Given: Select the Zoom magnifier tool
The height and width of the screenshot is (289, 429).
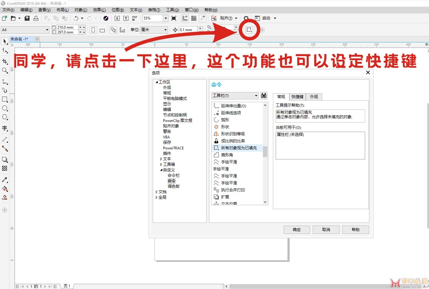Looking at the screenshot, I should (5, 70).
